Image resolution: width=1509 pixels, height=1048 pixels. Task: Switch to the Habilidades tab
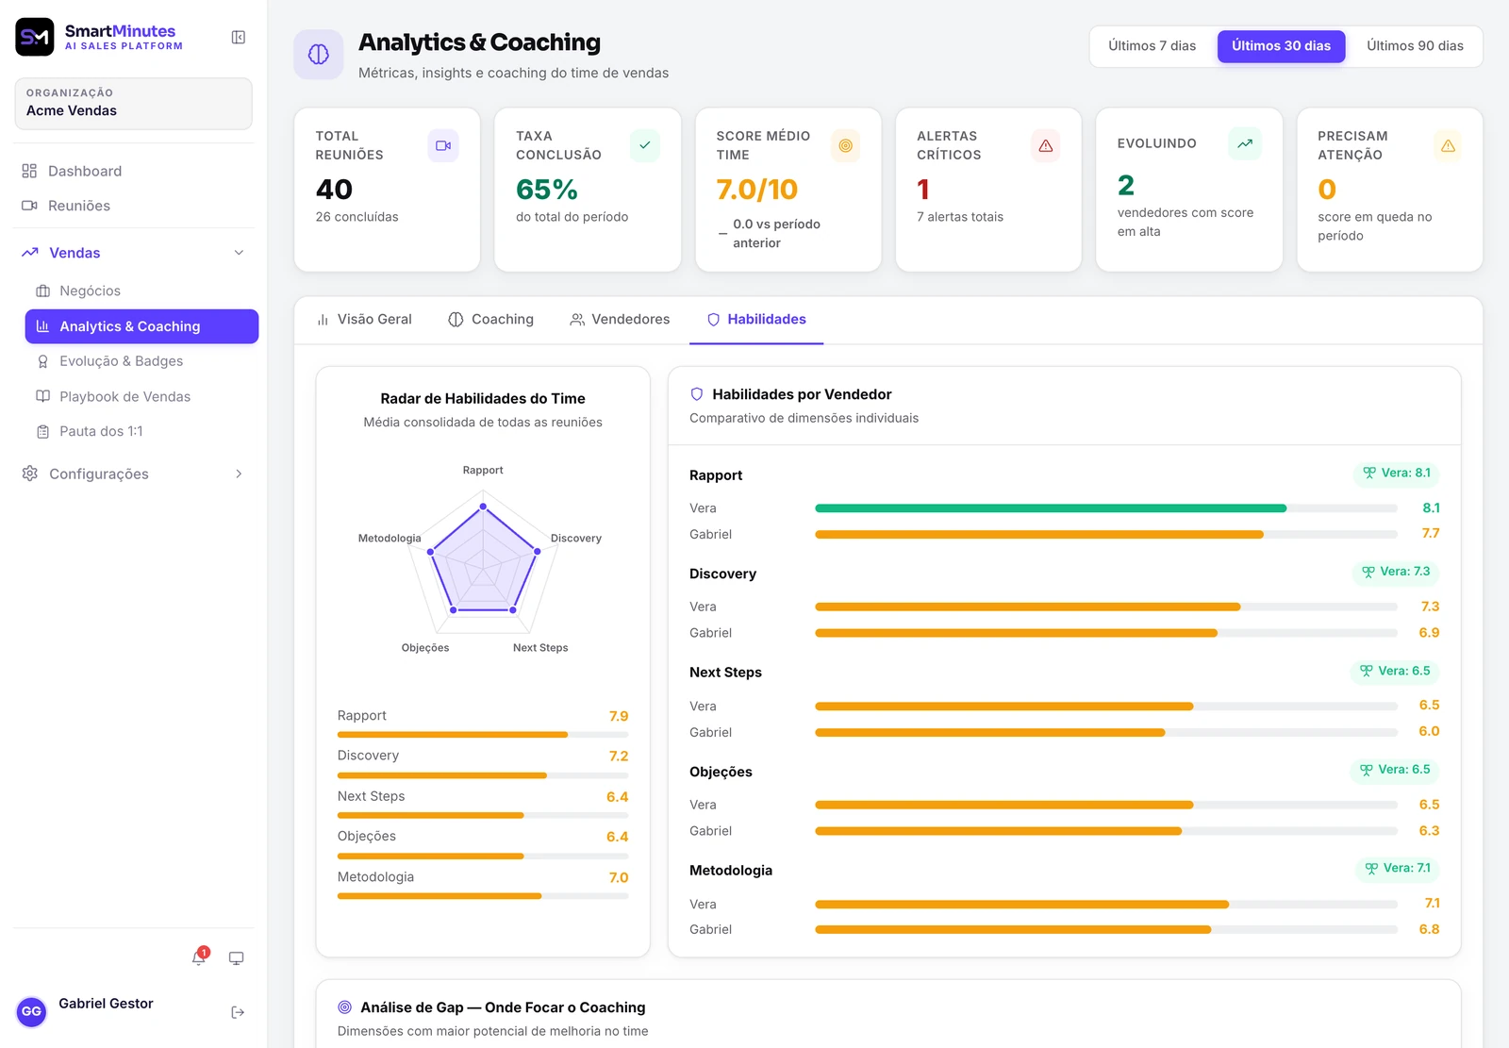pyautogui.click(x=756, y=320)
